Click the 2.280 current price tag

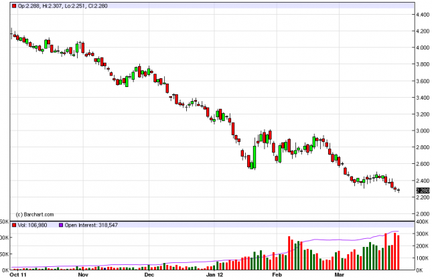423,191
